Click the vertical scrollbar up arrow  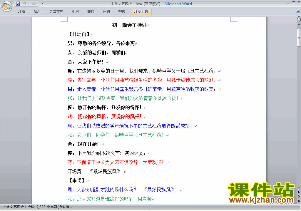pyautogui.click(x=299, y=25)
